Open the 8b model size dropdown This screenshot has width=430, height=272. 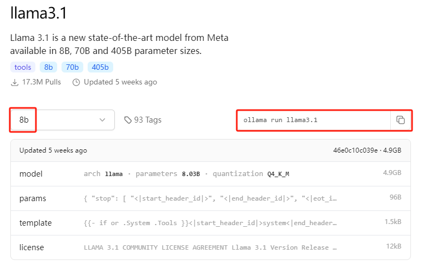[62, 120]
